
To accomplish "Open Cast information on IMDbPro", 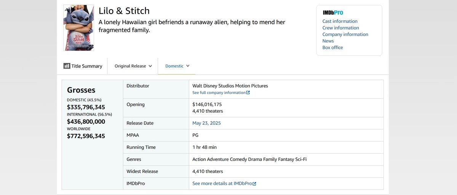I will click(x=340, y=21).
